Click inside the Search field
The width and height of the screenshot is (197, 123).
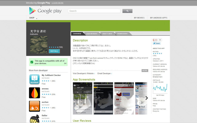94,11
